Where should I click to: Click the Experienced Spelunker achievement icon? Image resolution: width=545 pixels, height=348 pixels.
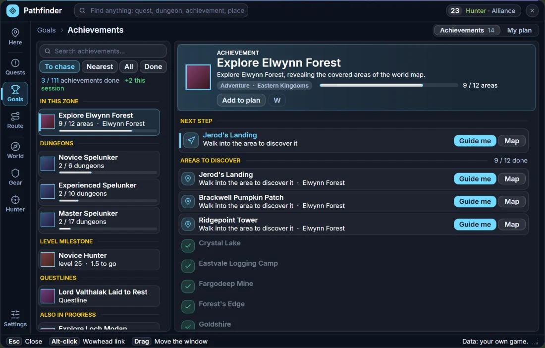coord(48,191)
